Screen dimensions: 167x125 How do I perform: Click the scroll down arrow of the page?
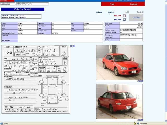166,121
